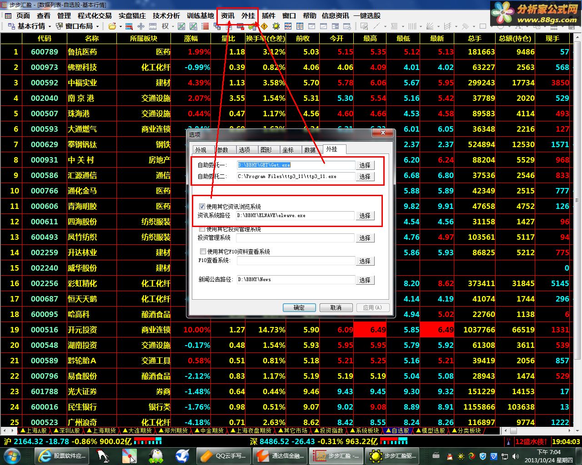Click stock code 600016
The image size is (582, 465).
coord(45,407)
